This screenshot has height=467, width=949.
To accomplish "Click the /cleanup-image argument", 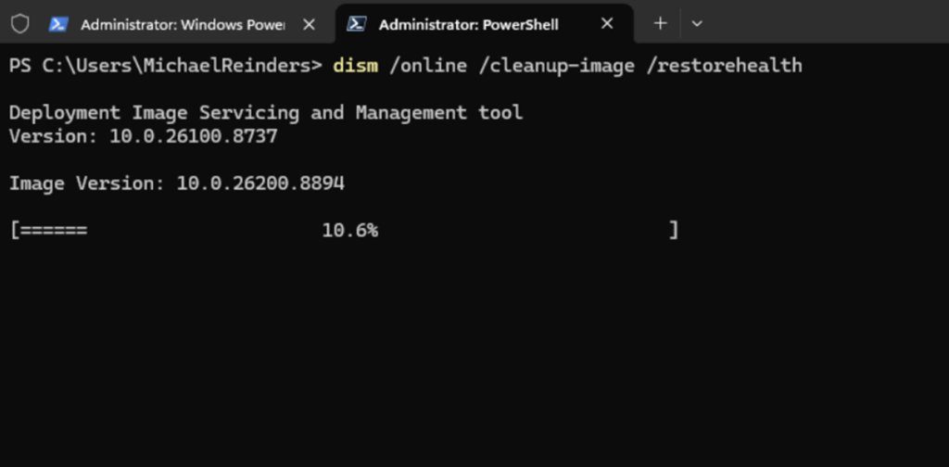I will click(556, 66).
